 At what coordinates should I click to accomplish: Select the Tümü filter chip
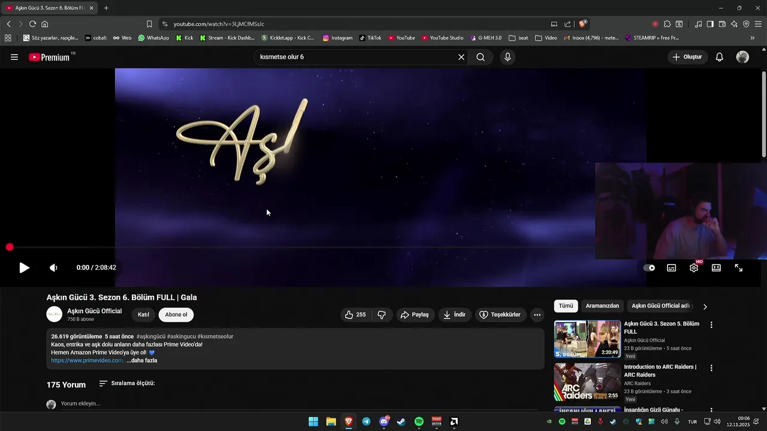pyautogui.click(x=566, y=306)
